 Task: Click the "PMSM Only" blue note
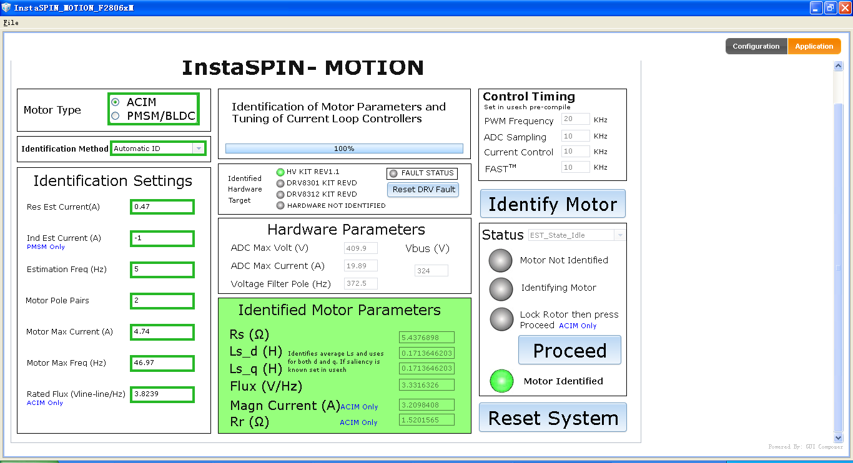click(46, 247)
